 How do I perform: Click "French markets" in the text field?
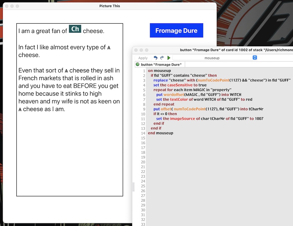[x=40, y=78]
